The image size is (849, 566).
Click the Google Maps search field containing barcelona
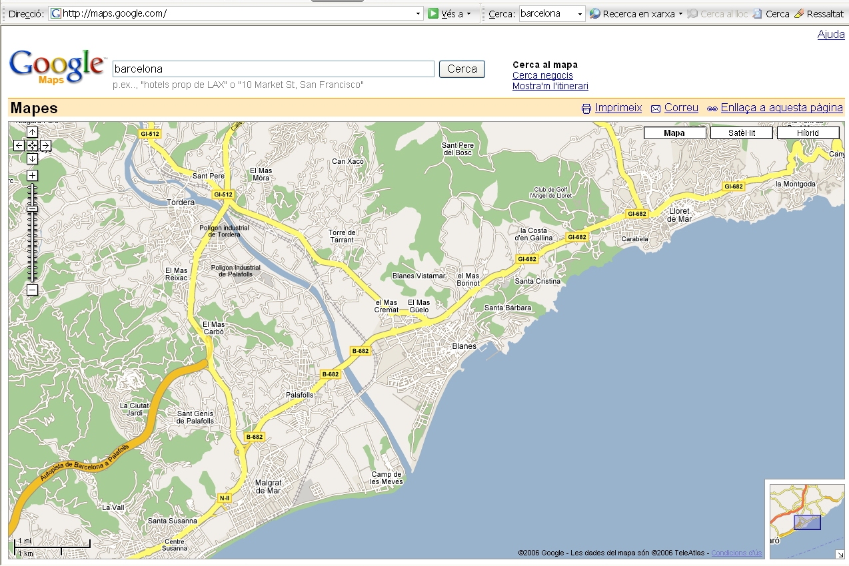[x=273, y=69]
